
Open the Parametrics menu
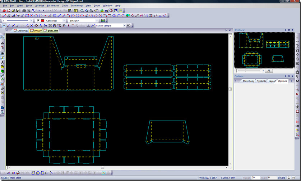[53, 5]
